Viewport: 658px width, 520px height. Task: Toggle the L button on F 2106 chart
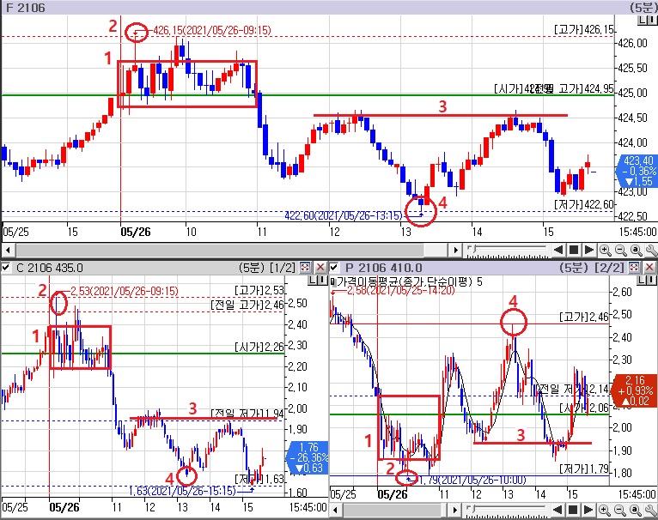click(643, 20)
